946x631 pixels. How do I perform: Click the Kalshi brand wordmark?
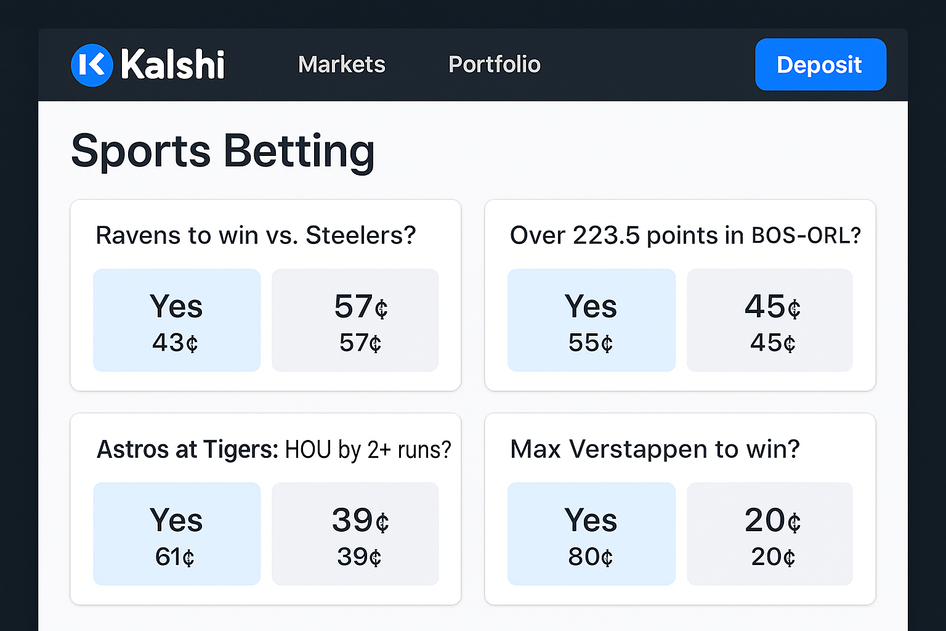click(173, 64)
